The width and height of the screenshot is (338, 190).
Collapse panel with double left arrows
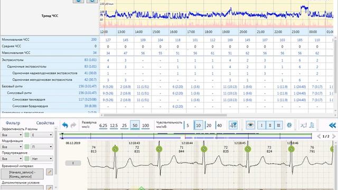332,125
